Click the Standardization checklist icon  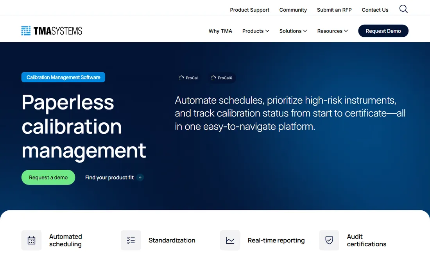click(x=131, y=240)
